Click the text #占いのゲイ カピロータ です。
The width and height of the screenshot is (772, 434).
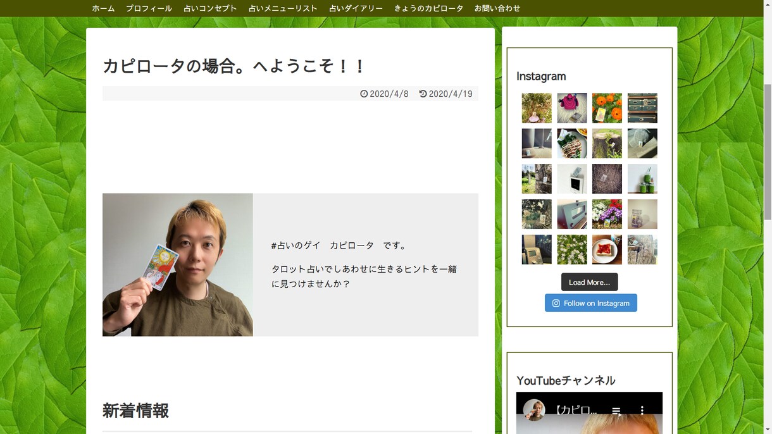pyautogui.click(x=340, y=245)
